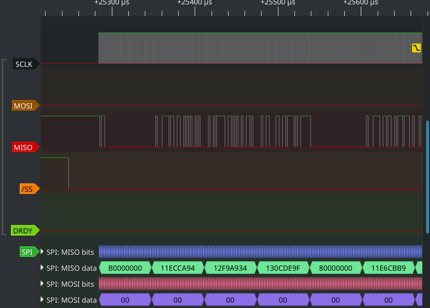Click the SPI: MISO data row label
The height and width of the screenshot is (308, 430).
pos(71,268)
